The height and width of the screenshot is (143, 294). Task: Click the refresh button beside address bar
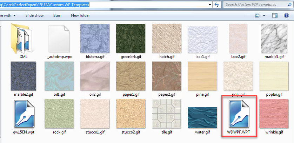point(217,5)
